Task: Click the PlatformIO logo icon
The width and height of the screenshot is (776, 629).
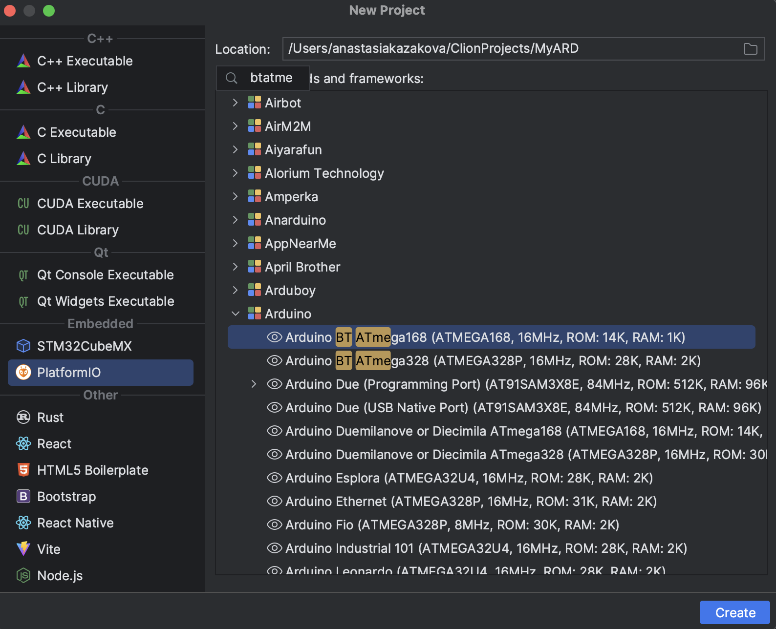Action: 23,373
